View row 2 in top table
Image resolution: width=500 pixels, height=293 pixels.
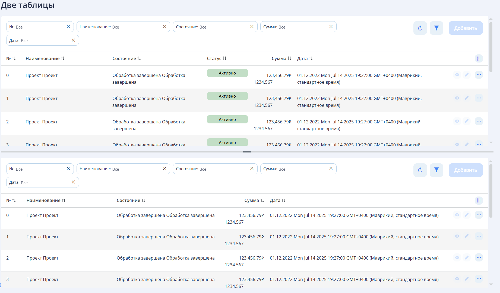coord(457,121)
